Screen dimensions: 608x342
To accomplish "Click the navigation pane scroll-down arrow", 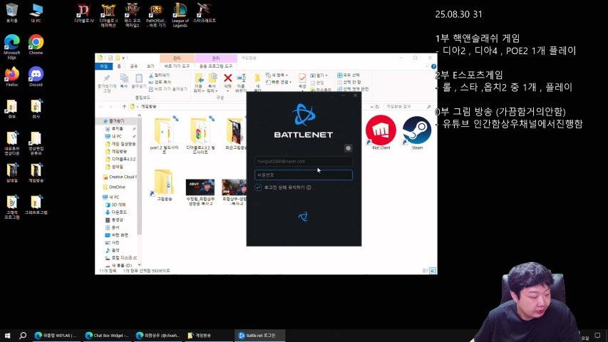I will [139, 265].
